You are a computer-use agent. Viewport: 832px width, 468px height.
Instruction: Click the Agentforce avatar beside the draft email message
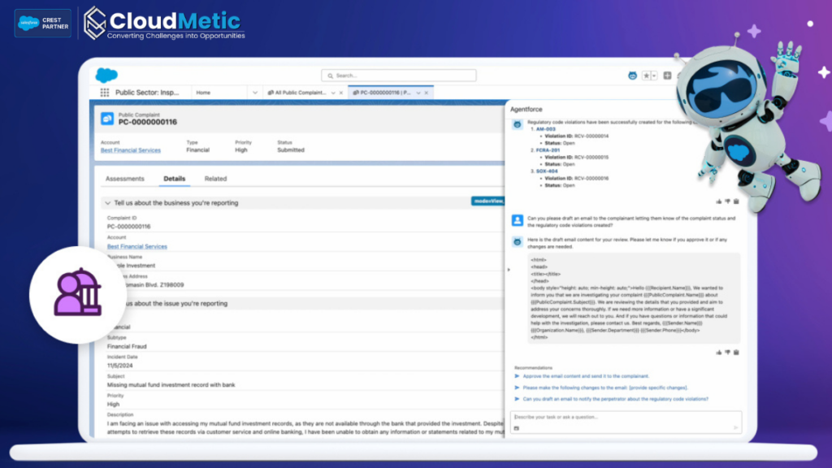[x=518, y=242]
